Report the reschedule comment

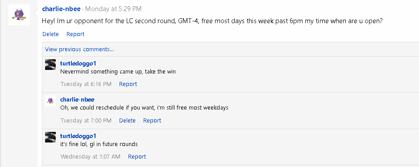[152, 121]
